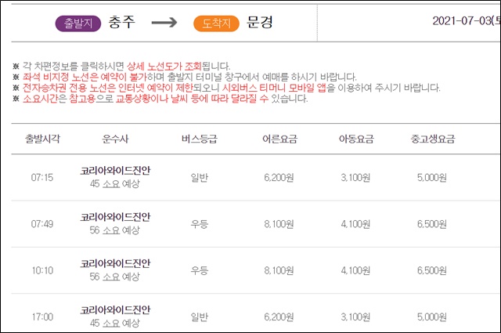This screenshot has height=333, width=501.
Task: Click 56 소요 예상 in 10:10 row
Action: coord(115,277)
